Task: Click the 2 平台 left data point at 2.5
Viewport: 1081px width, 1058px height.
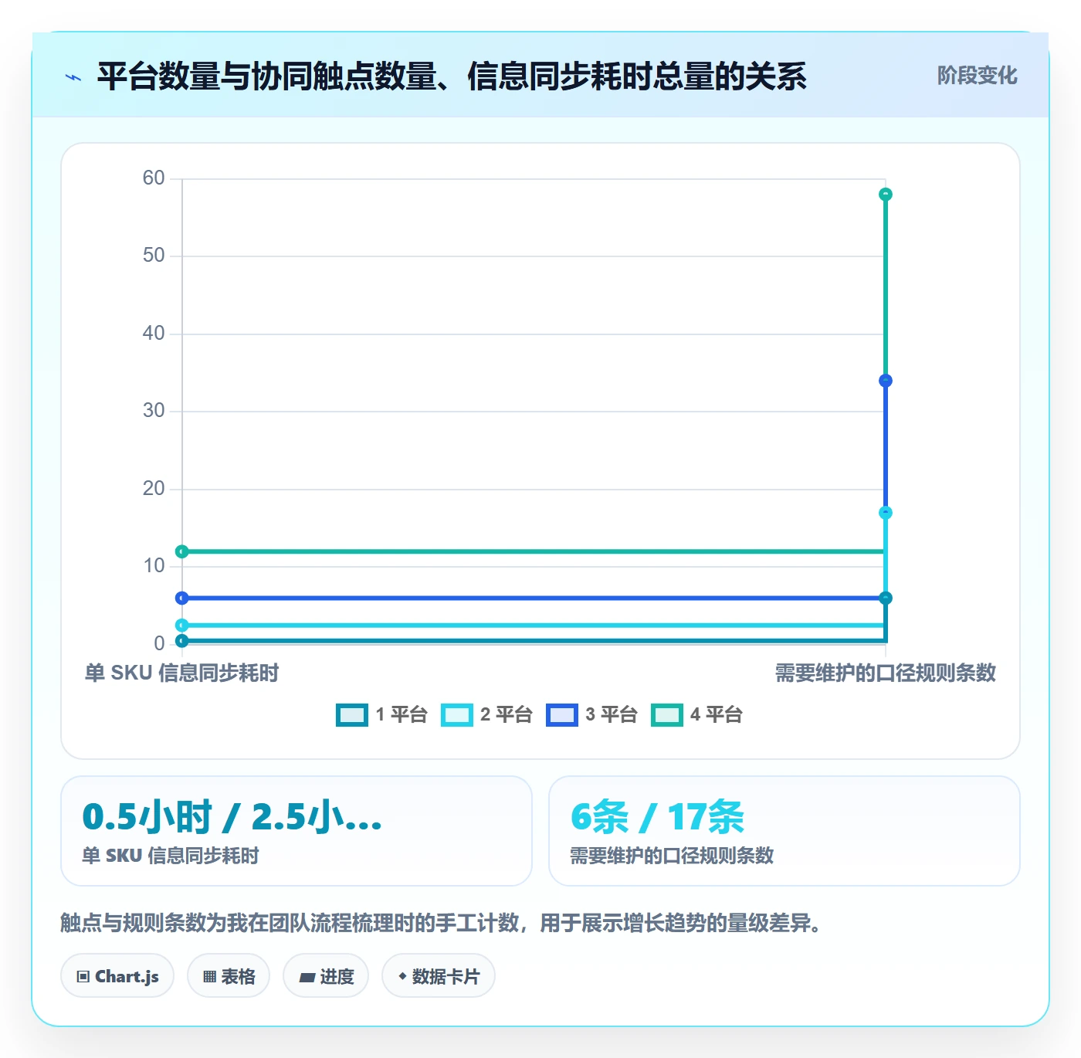Action: tap(182, 626)
